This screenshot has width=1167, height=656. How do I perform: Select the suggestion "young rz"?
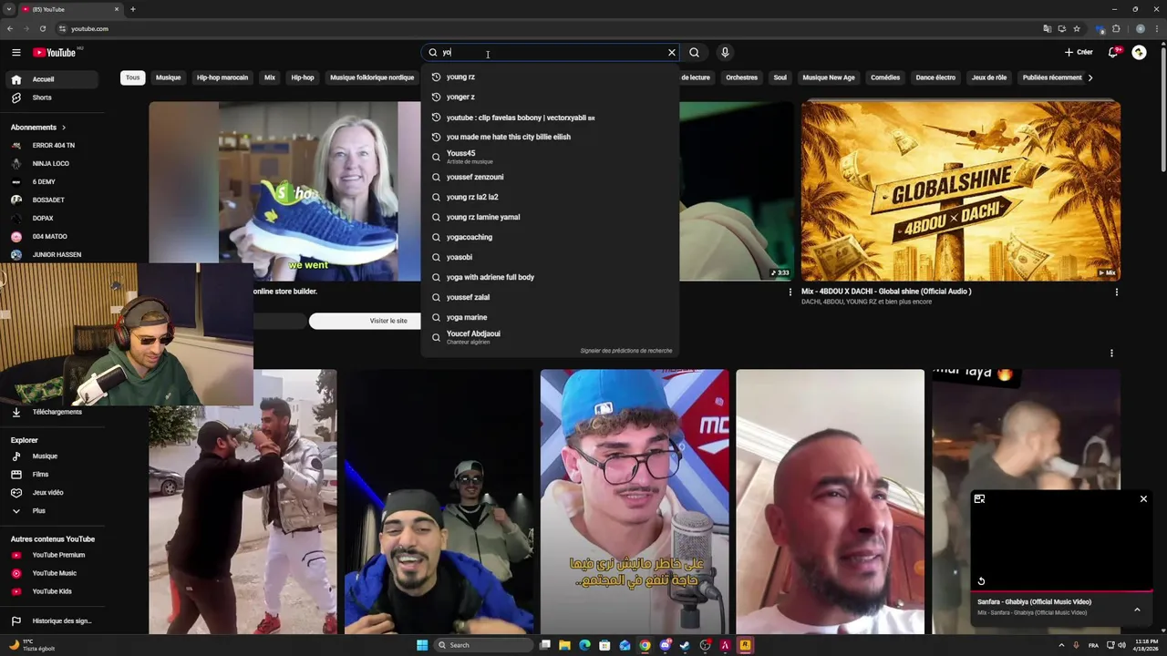(x=550, y=77)
